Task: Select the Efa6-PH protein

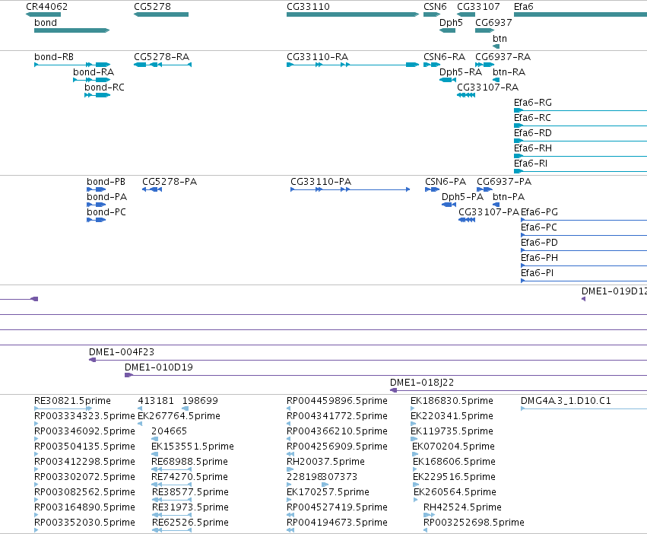Action: click(x=584, y=265)
